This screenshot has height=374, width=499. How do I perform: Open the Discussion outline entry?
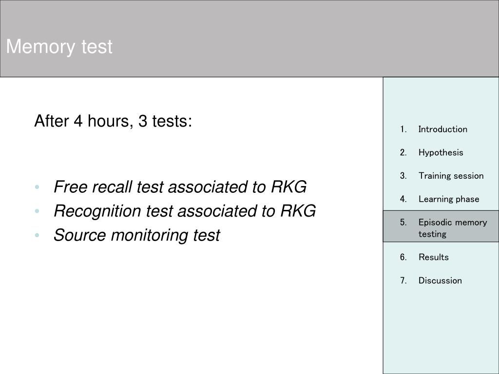tap(440, 280)
